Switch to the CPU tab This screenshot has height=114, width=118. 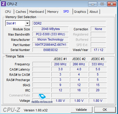[8, 12]
